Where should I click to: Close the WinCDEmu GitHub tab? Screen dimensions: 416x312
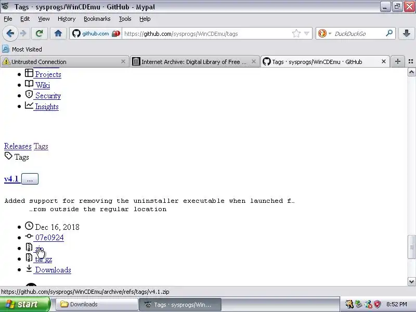[x=384, y=61]
